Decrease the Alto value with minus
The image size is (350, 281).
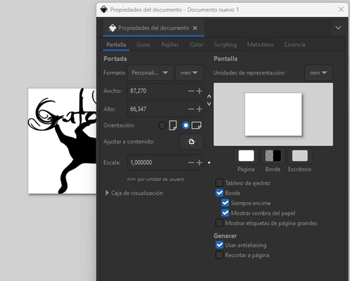point(191,109)
